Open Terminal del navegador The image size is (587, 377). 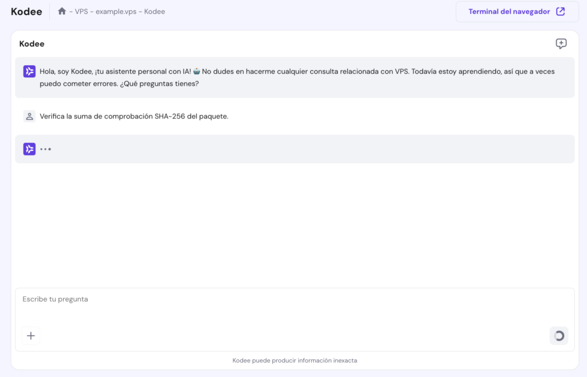coord(509,11)
